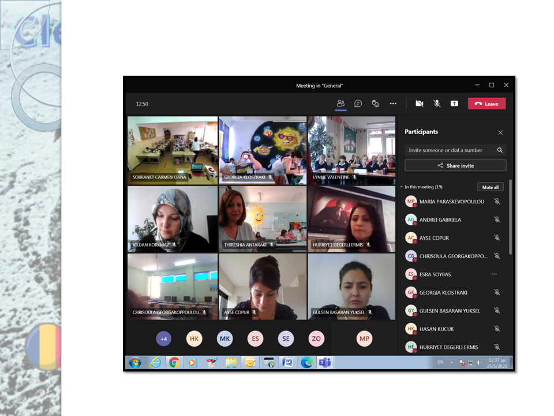The height and width of the screenshot is (416, 554).
Task: Click the Share invite button
Action: [455, 165]
